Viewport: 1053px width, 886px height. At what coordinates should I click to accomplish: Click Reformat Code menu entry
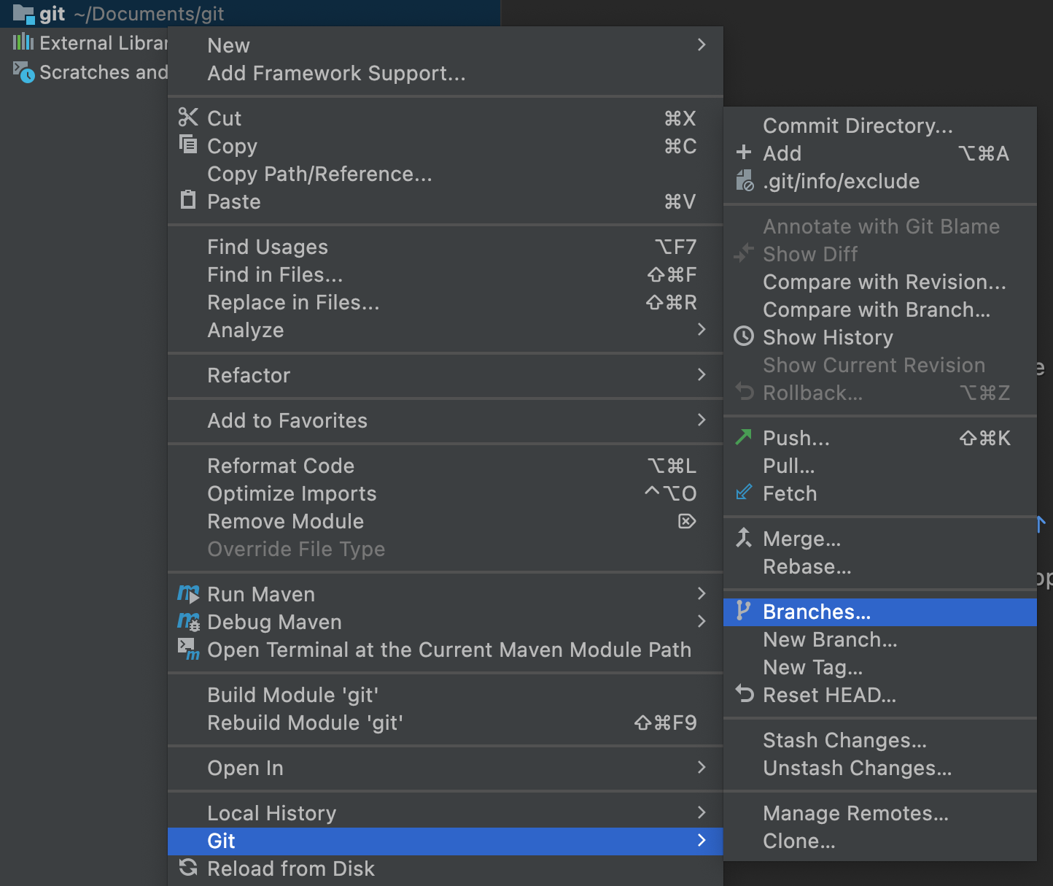[281, 466]
